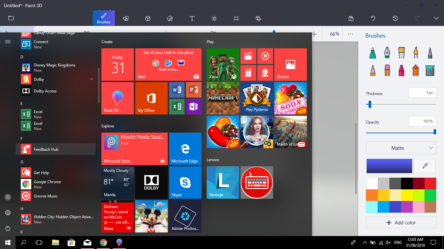Click the Add color button
Image resolution: width=444 pixels, height=249 pixels.
click(x=401, y=223)
